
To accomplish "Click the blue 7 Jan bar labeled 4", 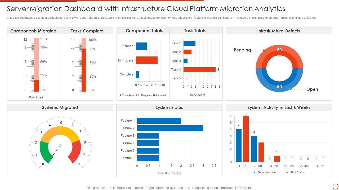I will (254, 149).
